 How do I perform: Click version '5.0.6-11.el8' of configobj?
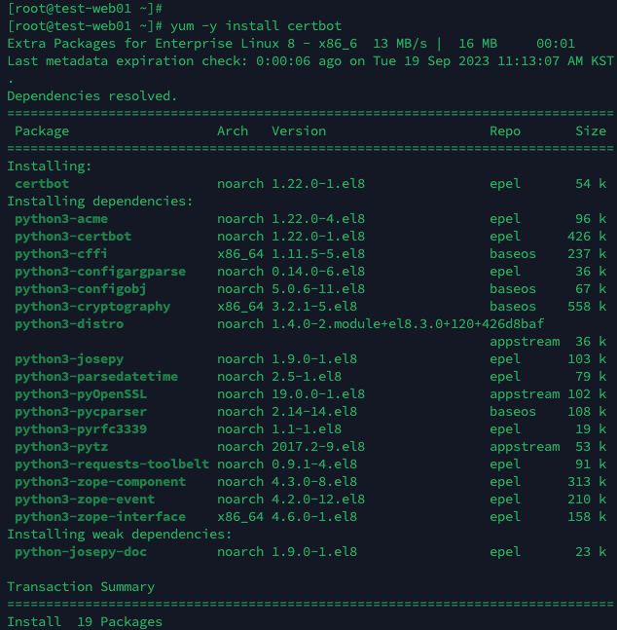point(318,289)
